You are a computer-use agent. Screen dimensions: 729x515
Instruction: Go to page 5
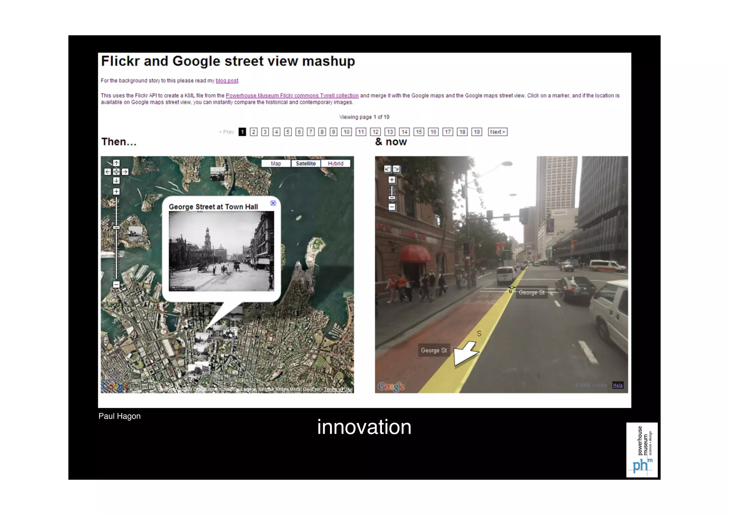coord(288,132)
